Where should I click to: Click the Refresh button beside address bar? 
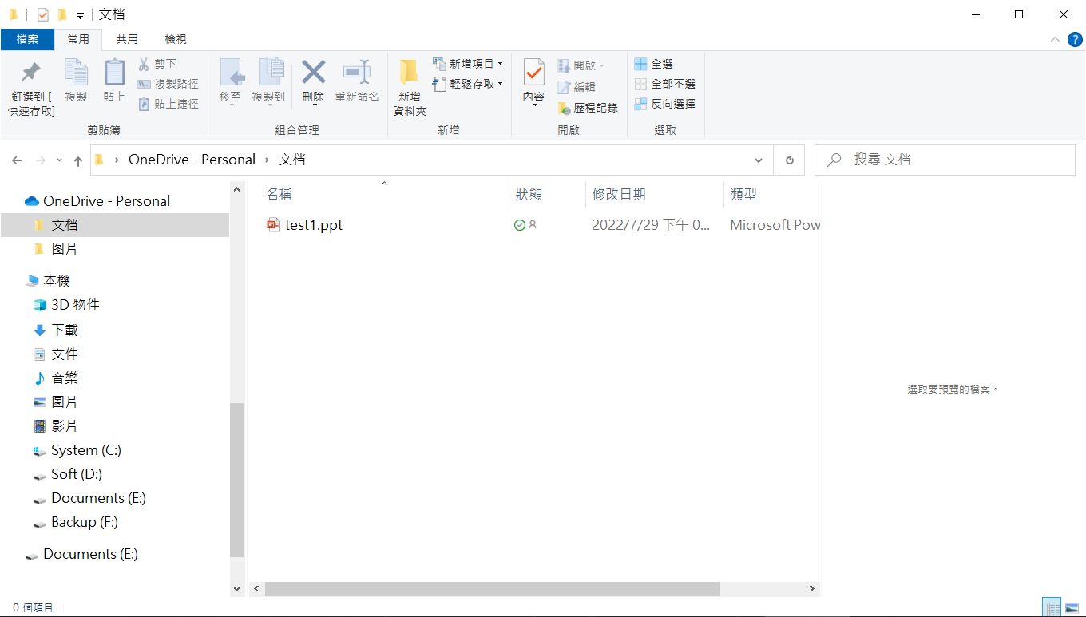point(789,160)
